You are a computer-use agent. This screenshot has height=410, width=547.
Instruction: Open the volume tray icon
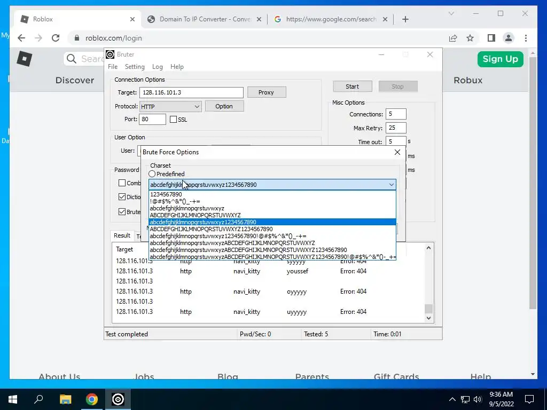point(478,399)
